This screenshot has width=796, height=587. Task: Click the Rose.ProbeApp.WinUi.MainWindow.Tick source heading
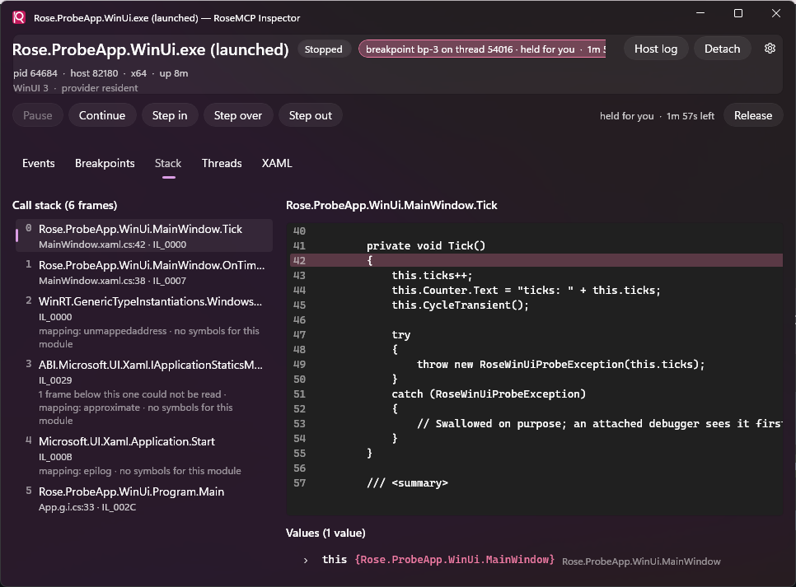[391, 205]
